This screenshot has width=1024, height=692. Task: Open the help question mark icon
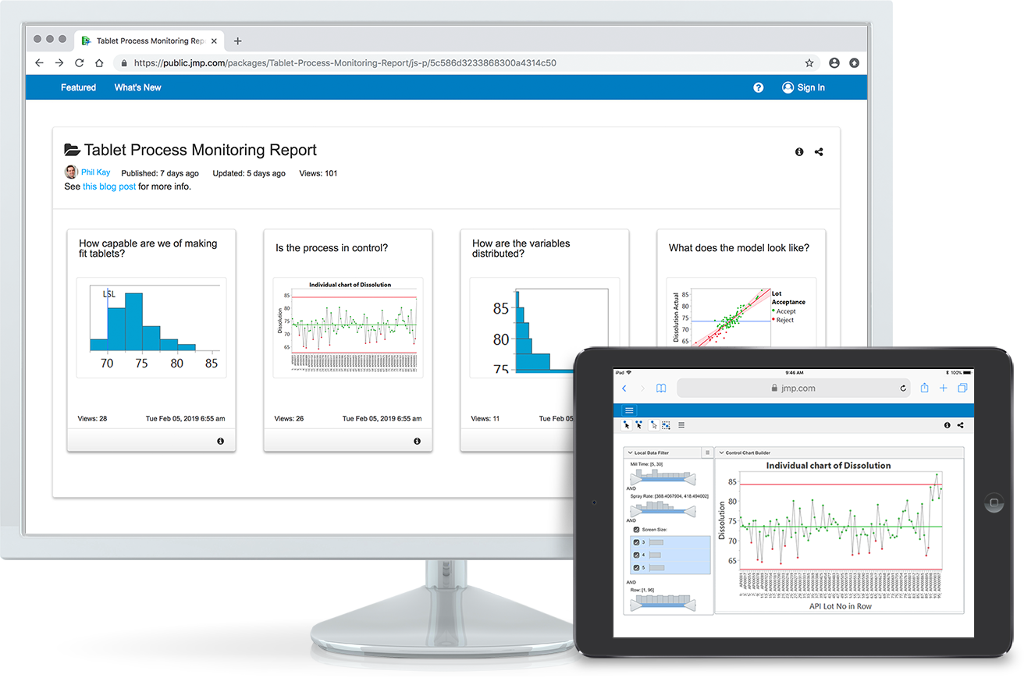758,87
